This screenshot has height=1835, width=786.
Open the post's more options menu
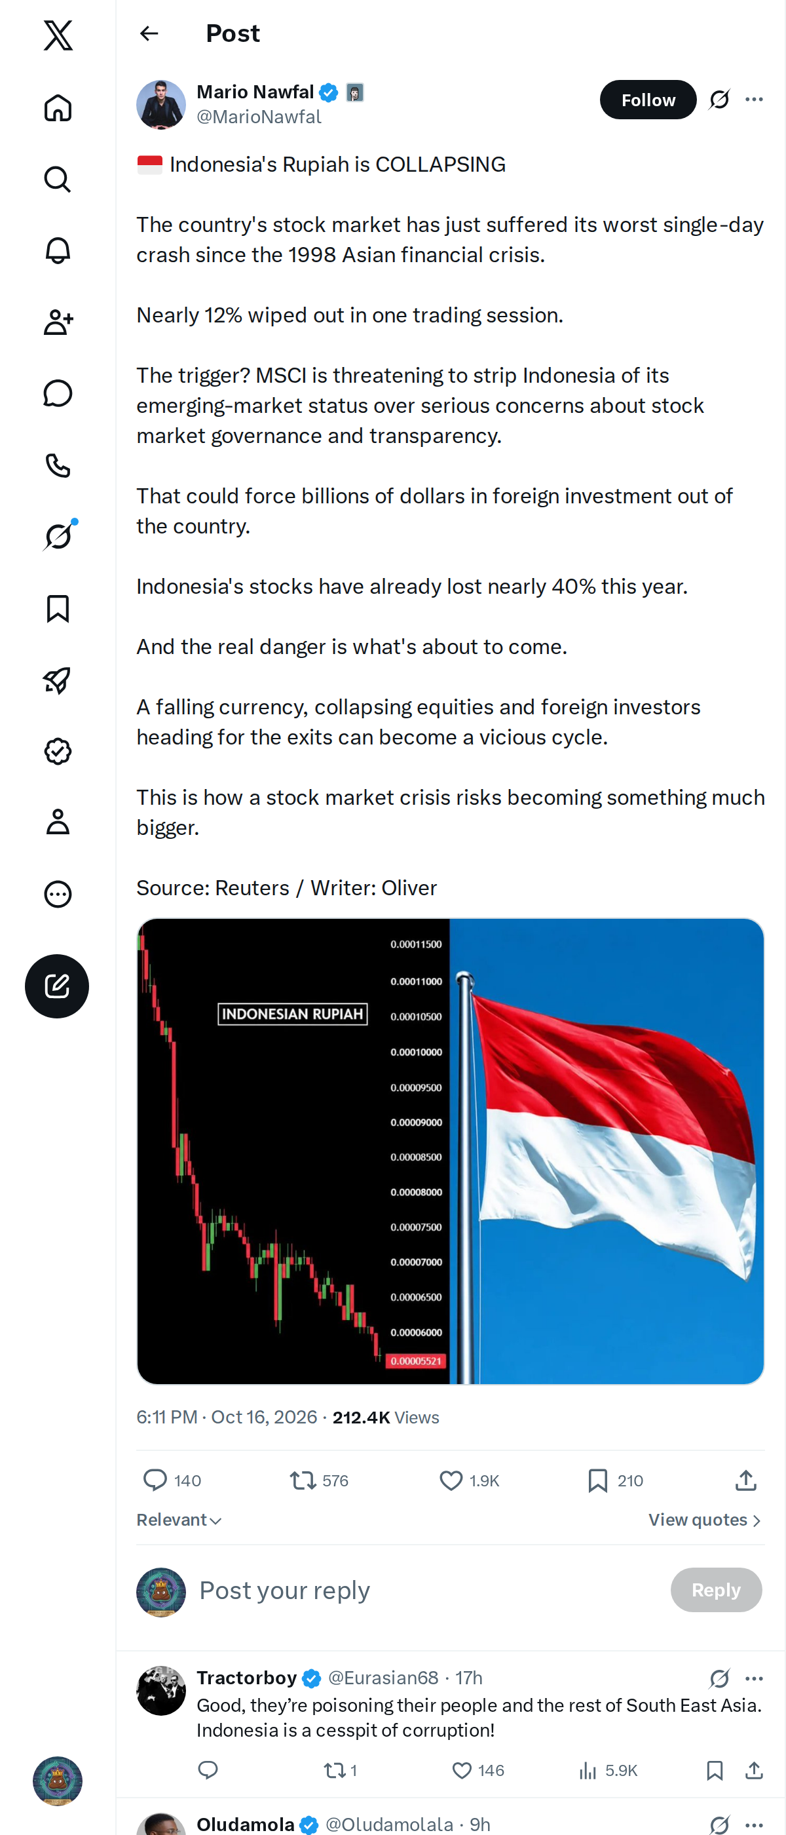pos(754,100)
